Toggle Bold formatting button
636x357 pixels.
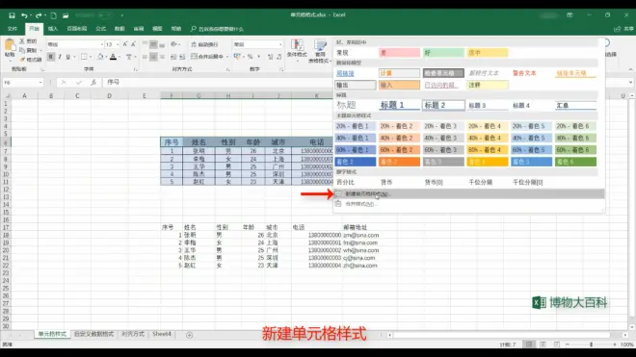[x=51, y=57]
